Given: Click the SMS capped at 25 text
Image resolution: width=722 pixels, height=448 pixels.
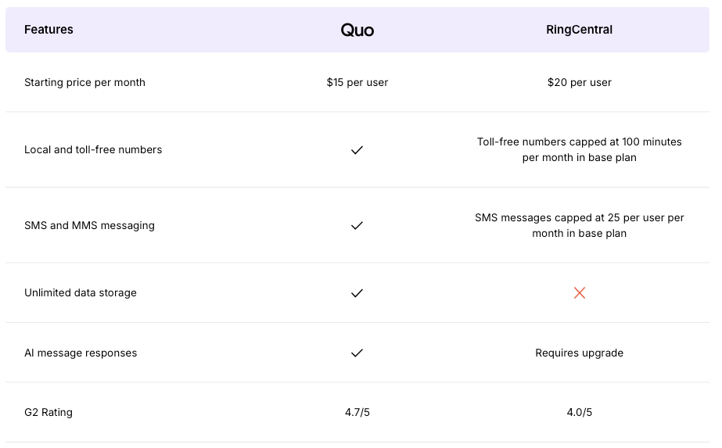Looking at the screenshot, I should tap(580, 225).
